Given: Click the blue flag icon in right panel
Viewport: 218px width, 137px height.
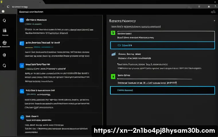Looking at the screenshot, I should click(x=113, y=54).
